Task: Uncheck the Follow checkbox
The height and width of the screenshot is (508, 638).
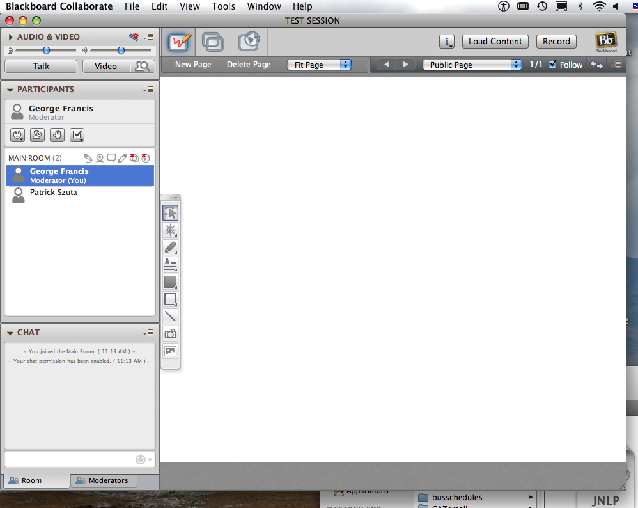Action: (x=553, y=64)
